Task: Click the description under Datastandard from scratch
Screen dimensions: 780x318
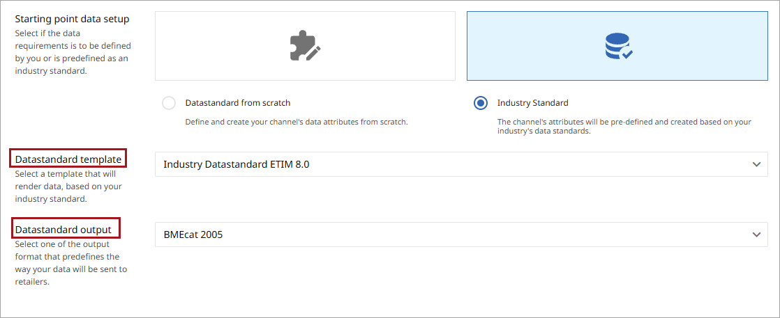Action: tap(297, 122)
